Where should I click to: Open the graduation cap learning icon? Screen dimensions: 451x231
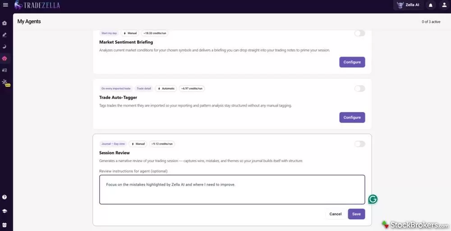click(5, 211)
